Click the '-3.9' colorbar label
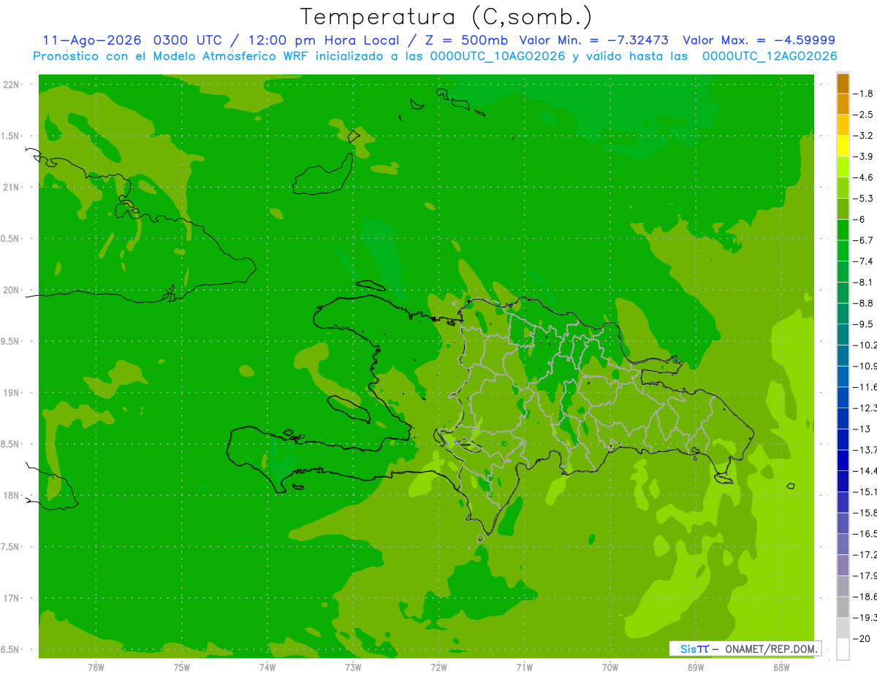The image size is (877, 677). 865,156
